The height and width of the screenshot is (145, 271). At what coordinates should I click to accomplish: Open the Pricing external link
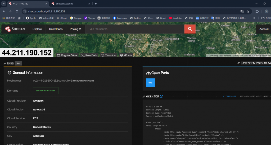click(x=75, y=29)
